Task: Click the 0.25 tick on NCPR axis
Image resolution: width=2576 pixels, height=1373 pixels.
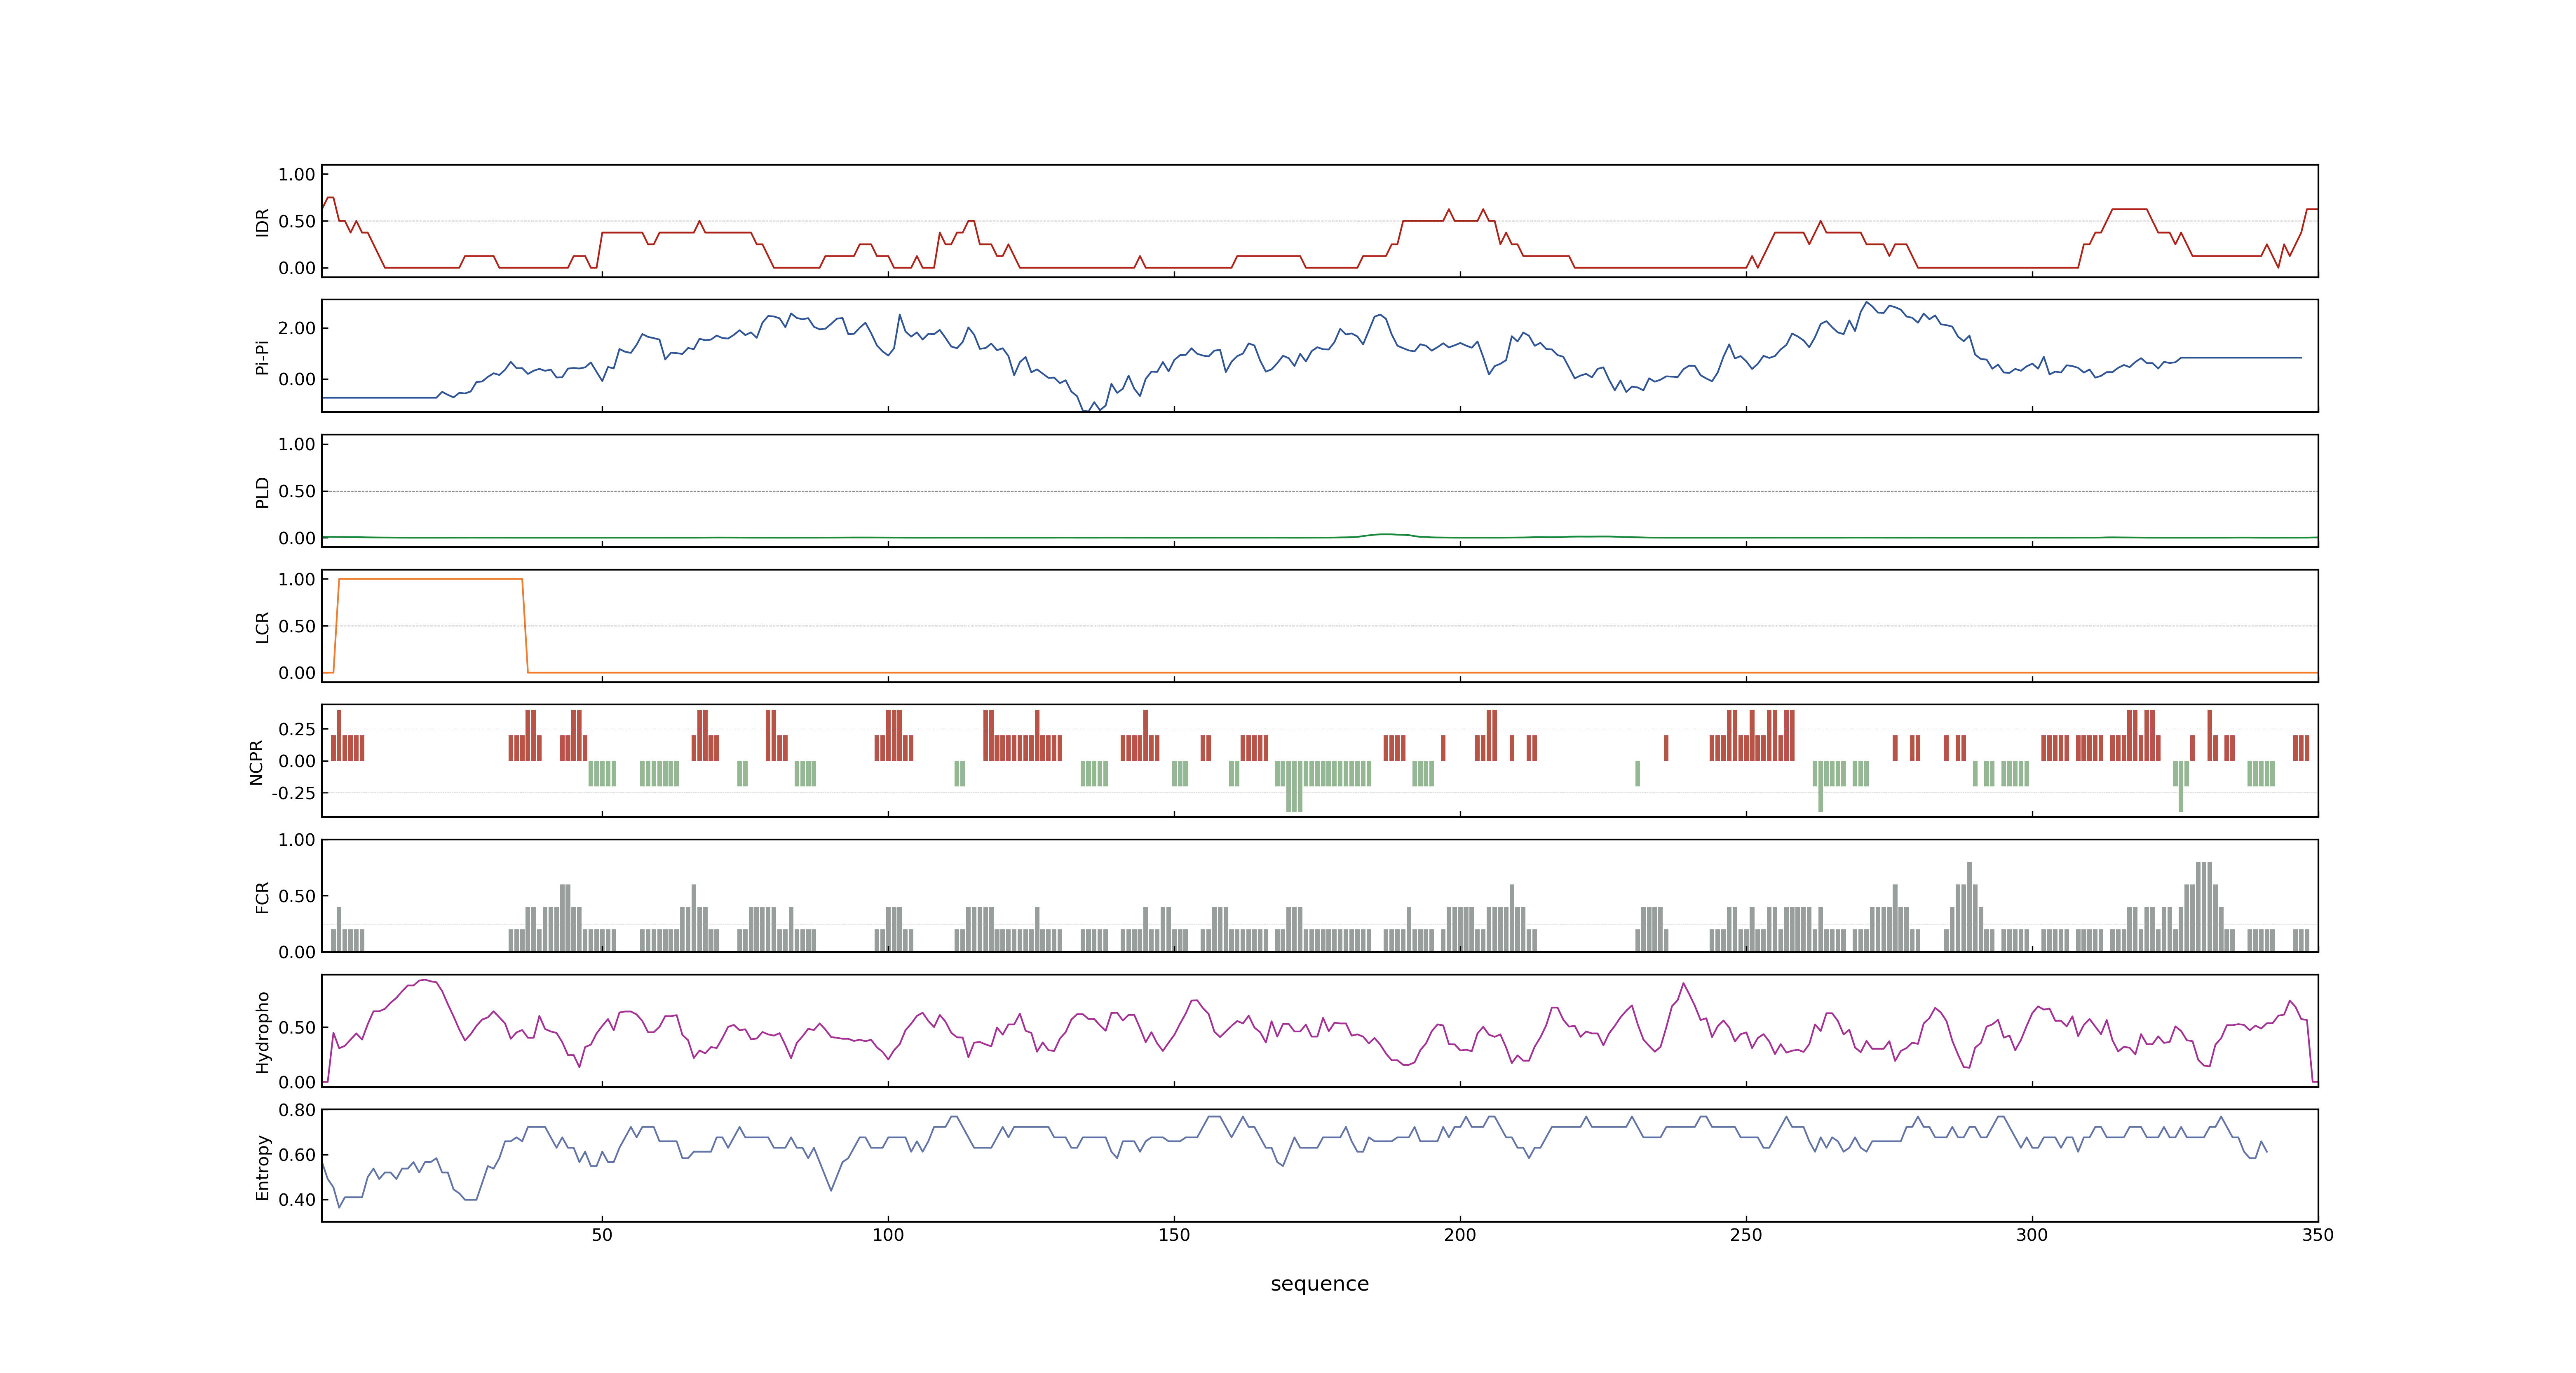Action: pyautogui.click(x=297, y=730)
